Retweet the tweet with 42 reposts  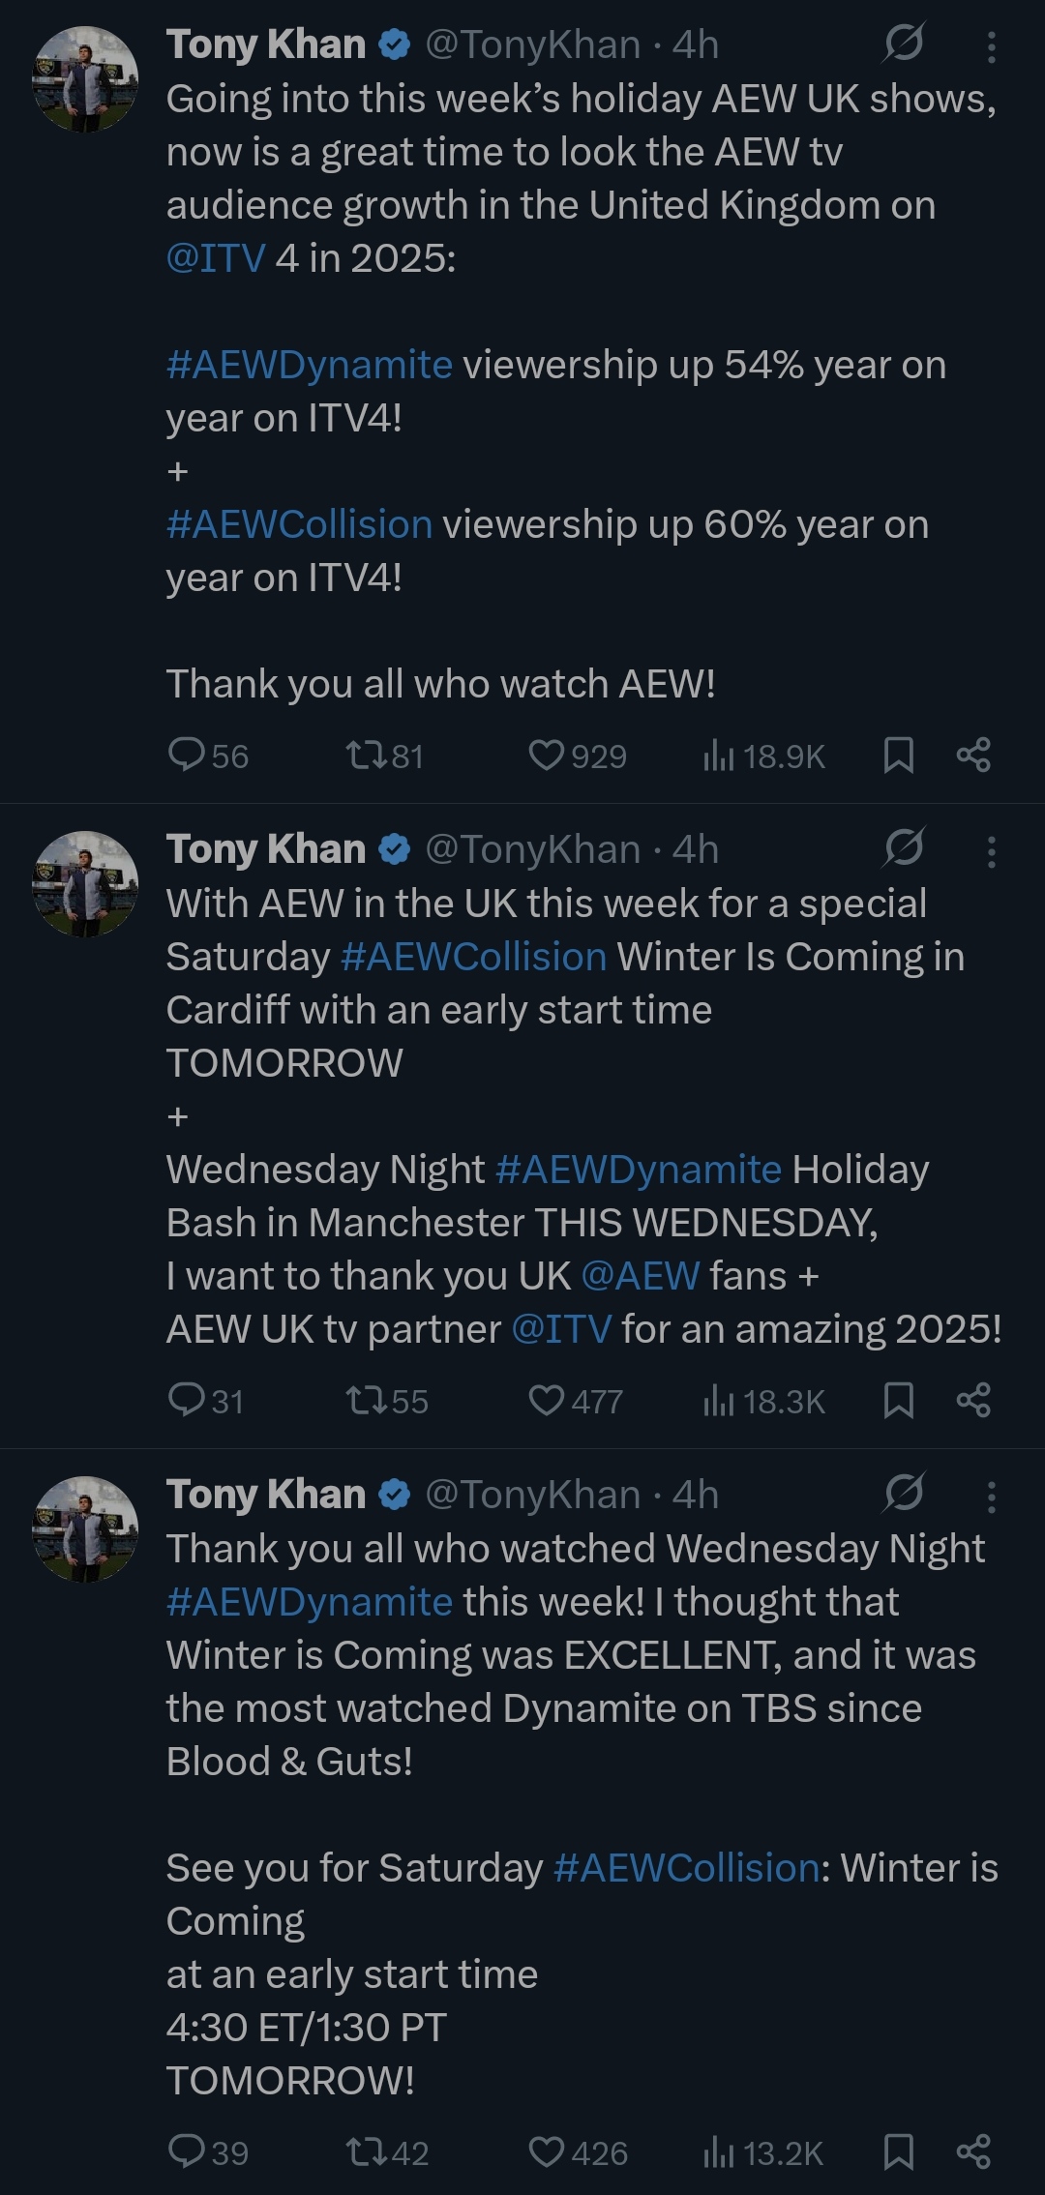point(387,2152)
